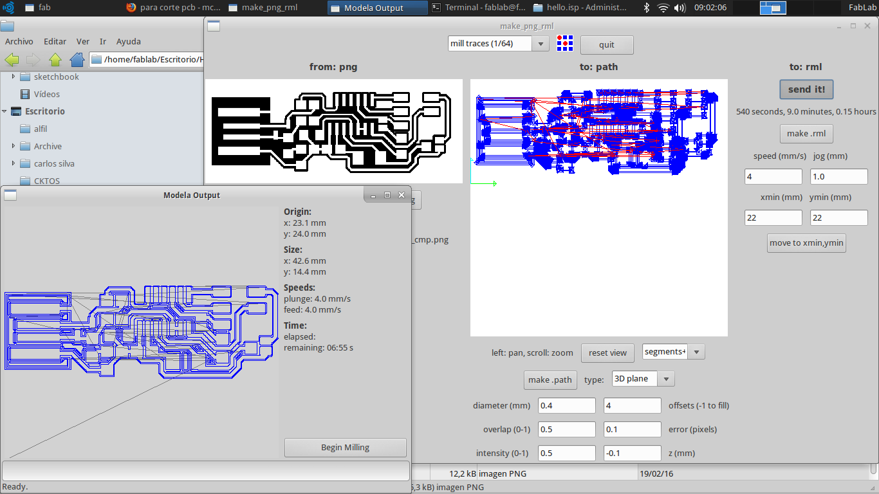The height and width of the screenshot is (494, 879).
Task: Click the carlos silva folder icon
Action: tap(25, 164)
